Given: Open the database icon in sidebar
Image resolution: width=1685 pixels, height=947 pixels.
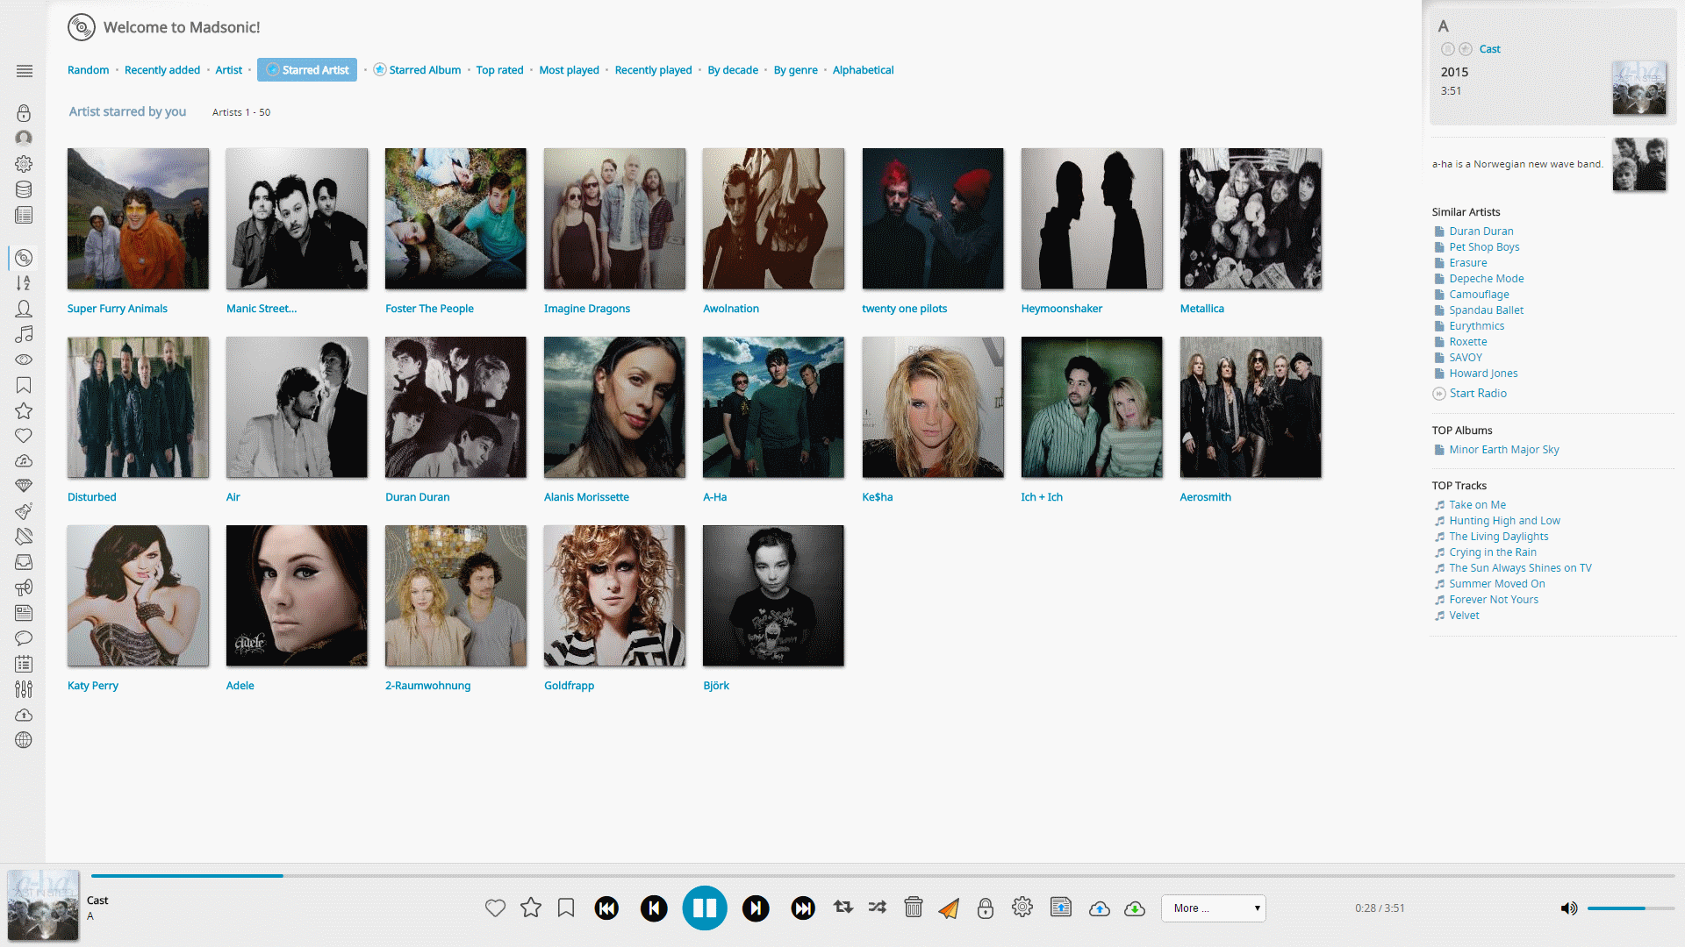Looking at the screenshot, I should pos(24,189).
